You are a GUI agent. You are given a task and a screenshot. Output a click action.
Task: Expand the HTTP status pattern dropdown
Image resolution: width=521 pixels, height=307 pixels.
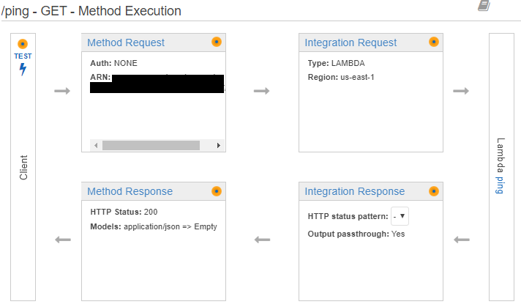pos(400,216)
